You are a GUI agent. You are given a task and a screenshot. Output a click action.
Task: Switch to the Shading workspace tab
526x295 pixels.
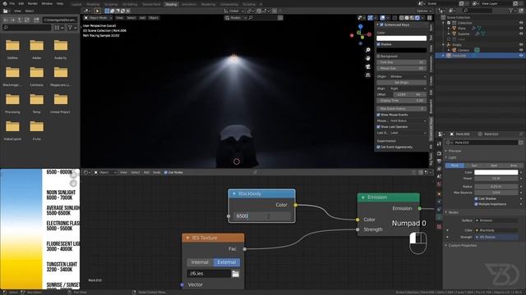coord(171,4)
